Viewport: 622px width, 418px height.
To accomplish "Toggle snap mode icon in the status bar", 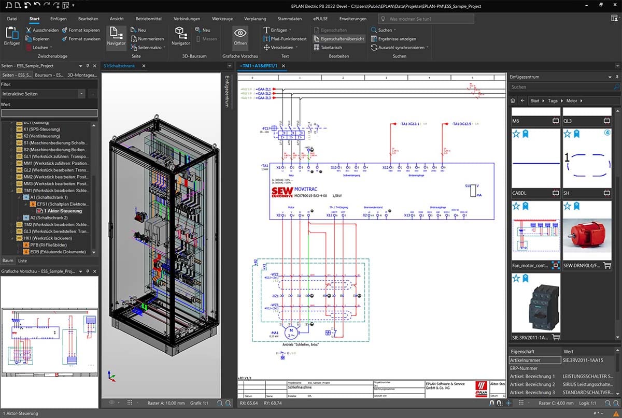I will point(491,403).
